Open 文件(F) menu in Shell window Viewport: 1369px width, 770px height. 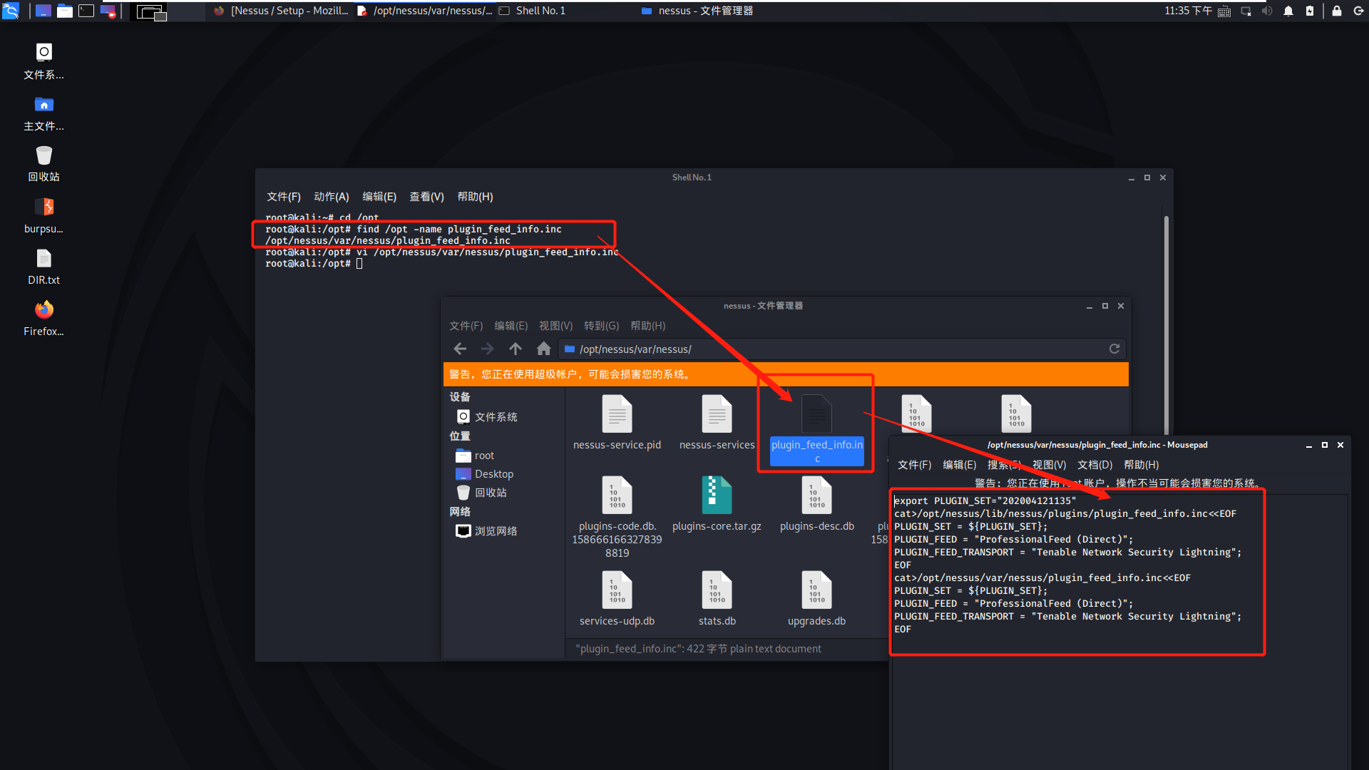coord(284,197)
